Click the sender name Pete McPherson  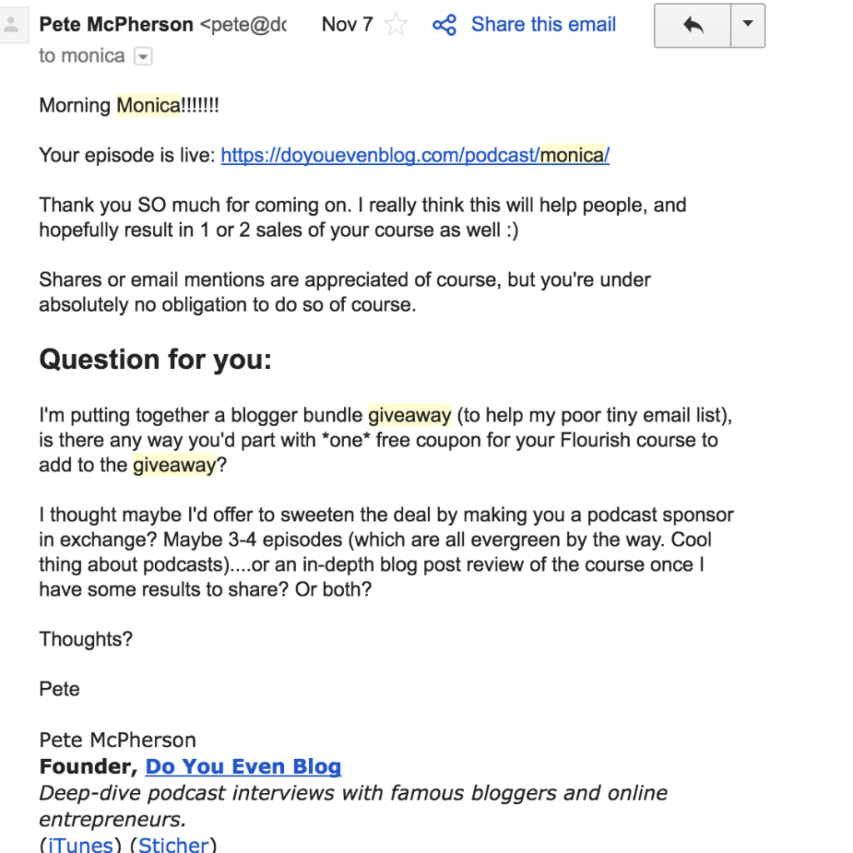[116, 24]
